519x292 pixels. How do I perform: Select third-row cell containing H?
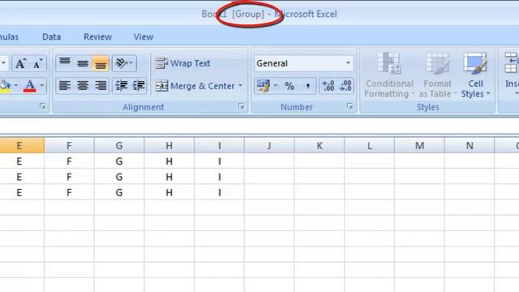pyautogui.click(x=169, y=192)
